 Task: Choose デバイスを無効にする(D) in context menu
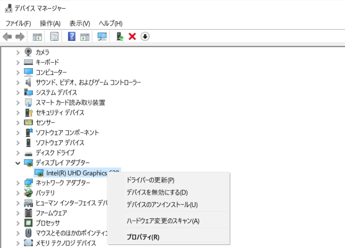coord(157,192)
